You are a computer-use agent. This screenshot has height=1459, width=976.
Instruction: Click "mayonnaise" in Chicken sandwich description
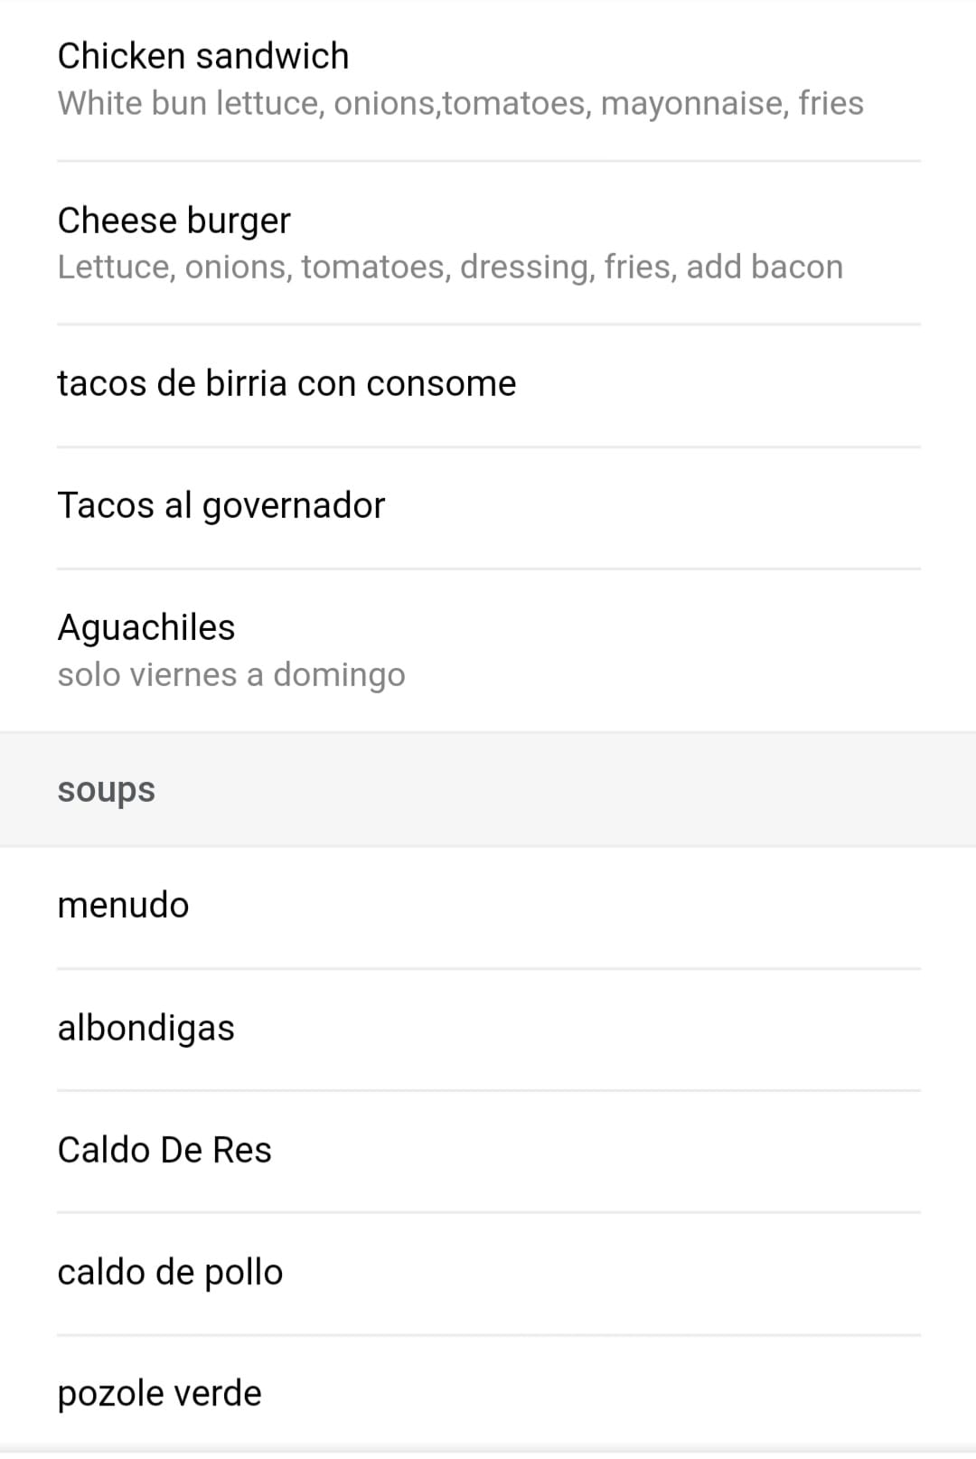coord(694,104)
